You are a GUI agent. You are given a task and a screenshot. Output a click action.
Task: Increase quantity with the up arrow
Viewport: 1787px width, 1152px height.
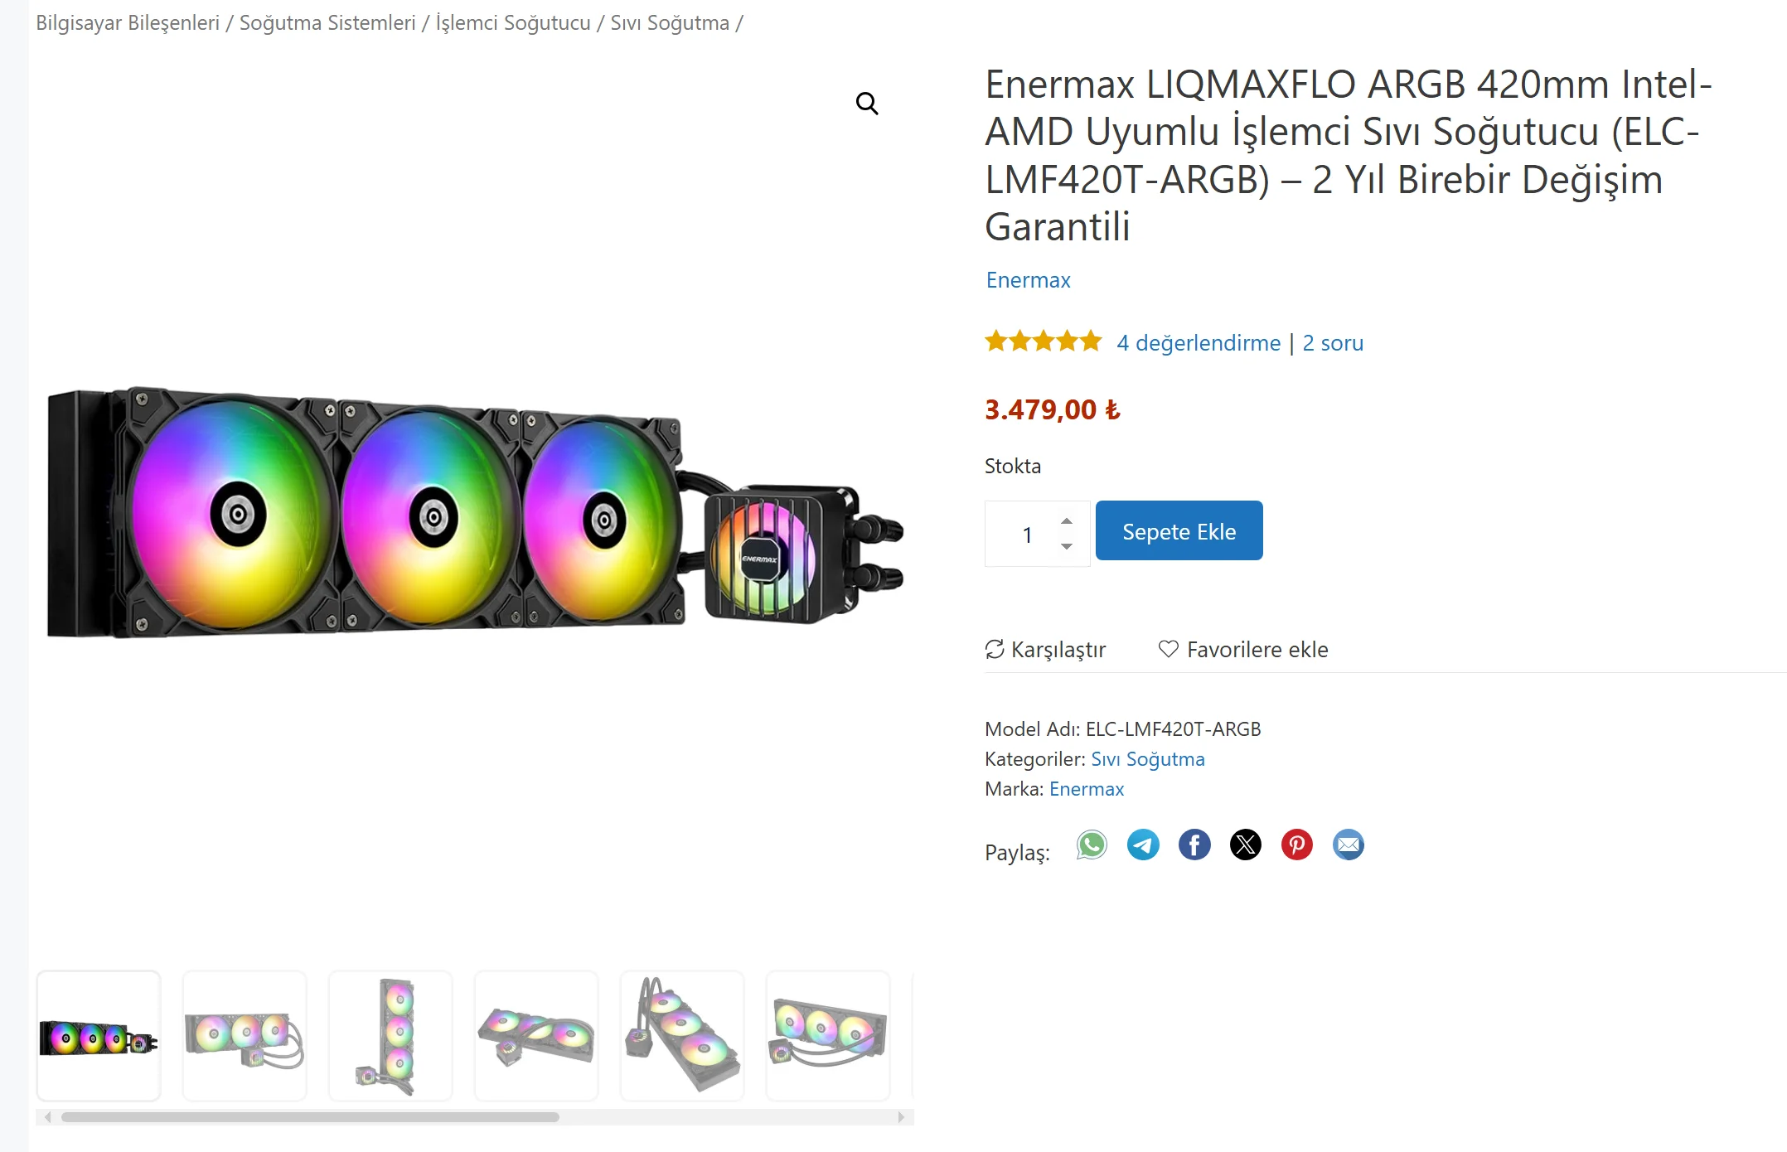[x=1067, y=520]
